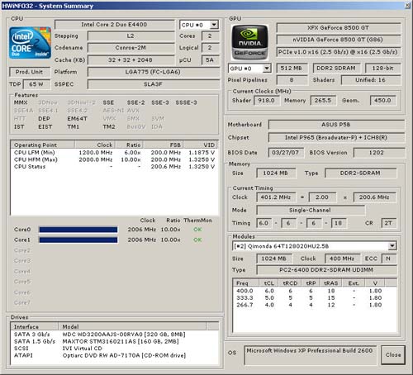413x375 pixels.
Task: Click the NVIDIA GeForce logo
Action: tap(249, 42)
